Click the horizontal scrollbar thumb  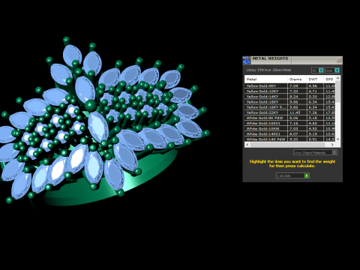tap(287, 145)
